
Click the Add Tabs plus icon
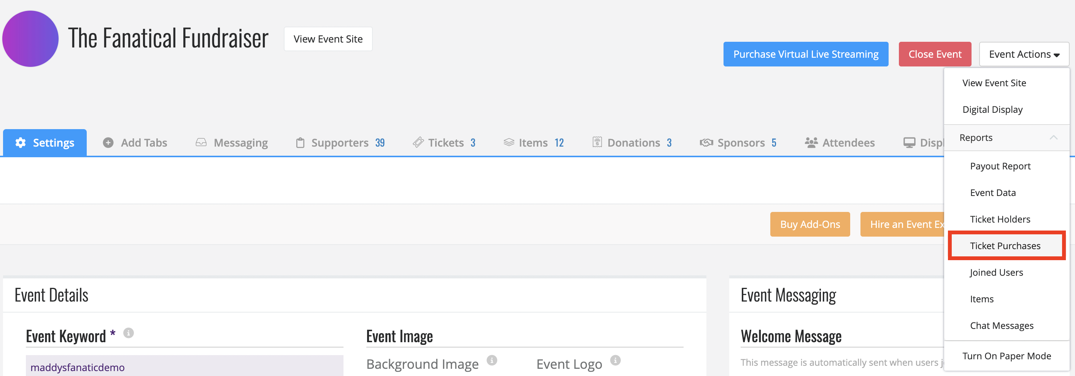coord(108,142)
